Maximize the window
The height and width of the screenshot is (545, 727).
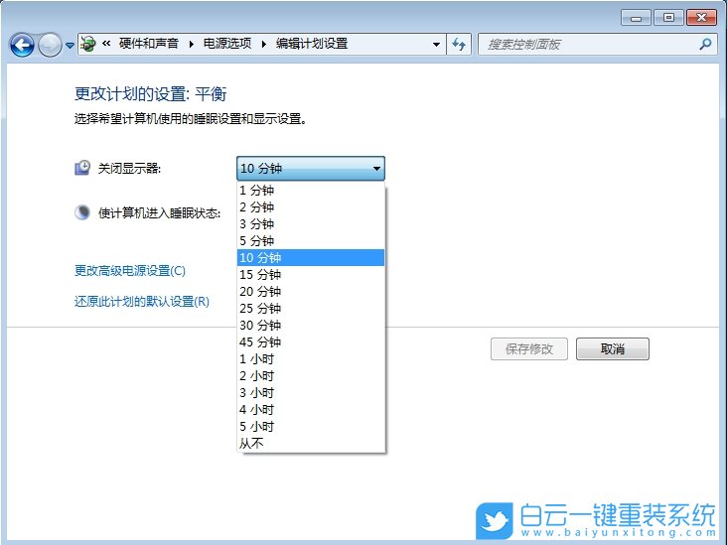tap(668, 18)
